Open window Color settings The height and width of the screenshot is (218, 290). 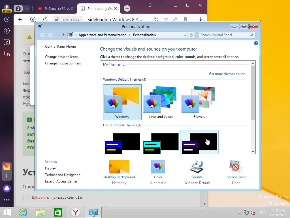click(x=158, y=172)
